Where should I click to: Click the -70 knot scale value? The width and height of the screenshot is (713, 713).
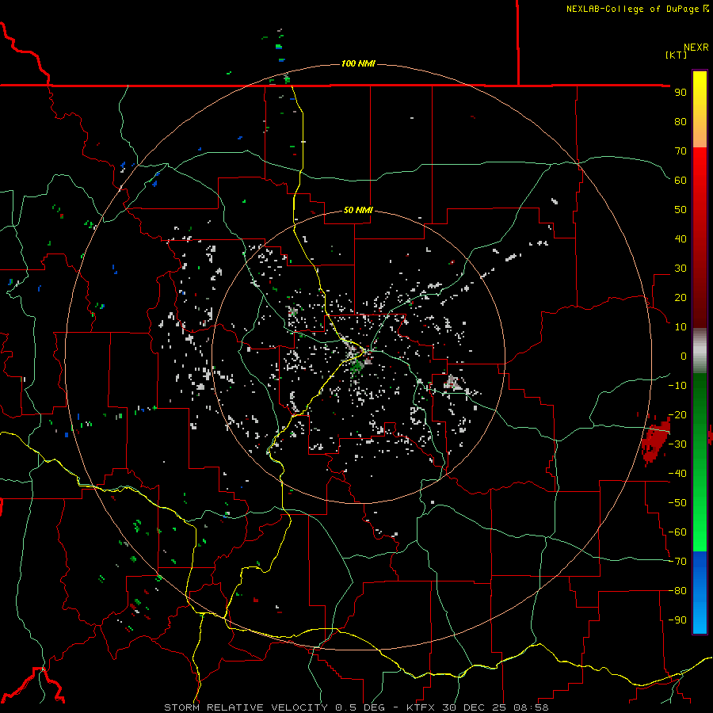point(677,562)
